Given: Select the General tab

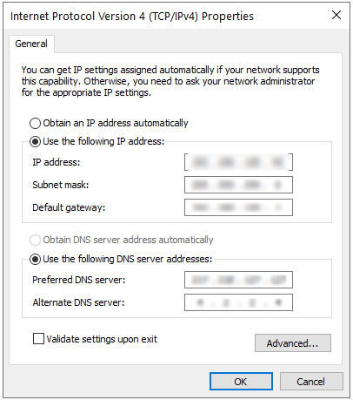Looking at the screenshot, I should pyautogui.click(x=31, y=44).
